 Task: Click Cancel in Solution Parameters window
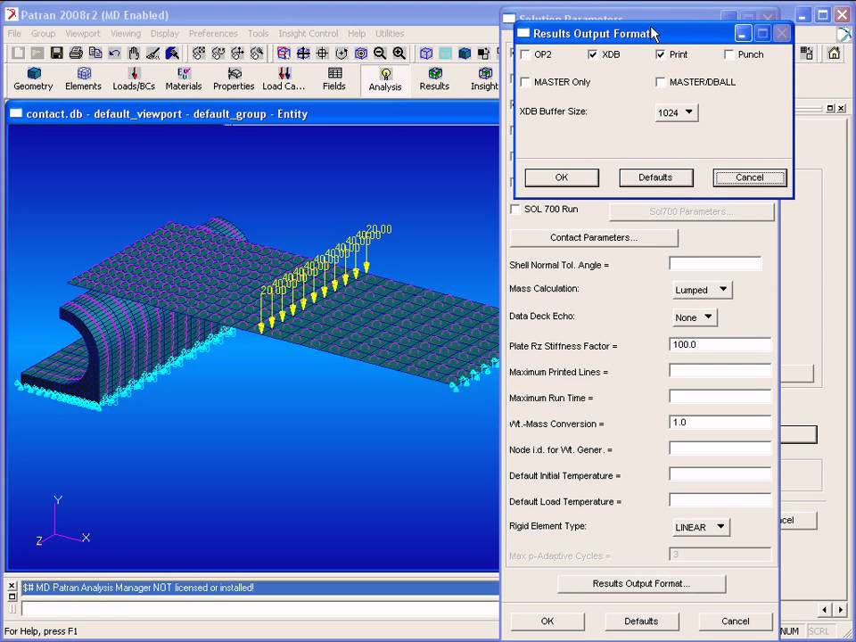[x=736, y=621]
